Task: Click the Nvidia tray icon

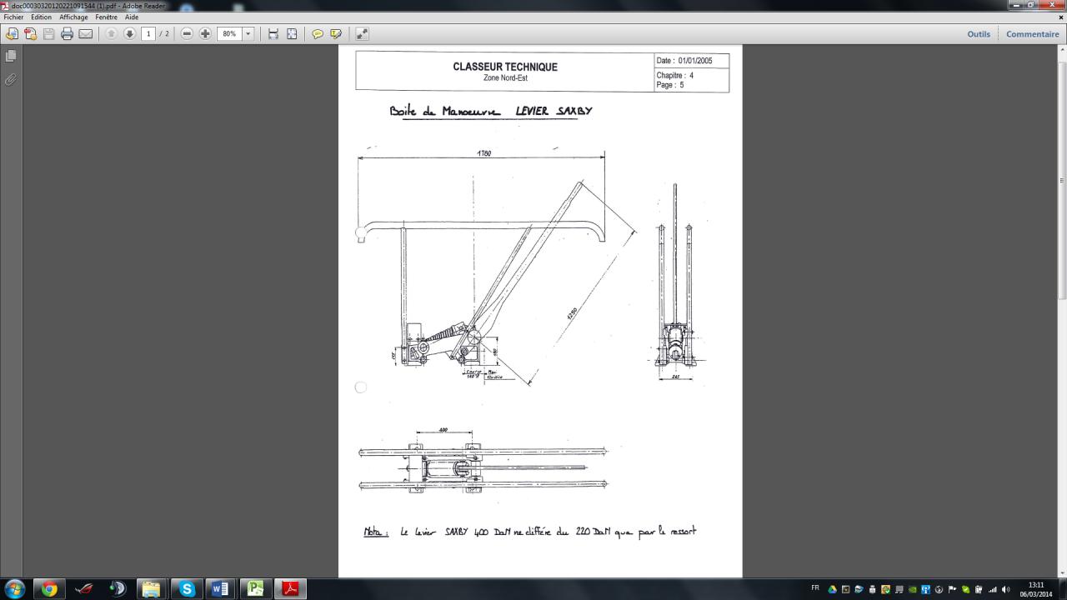Action: [x=912, y=589]
